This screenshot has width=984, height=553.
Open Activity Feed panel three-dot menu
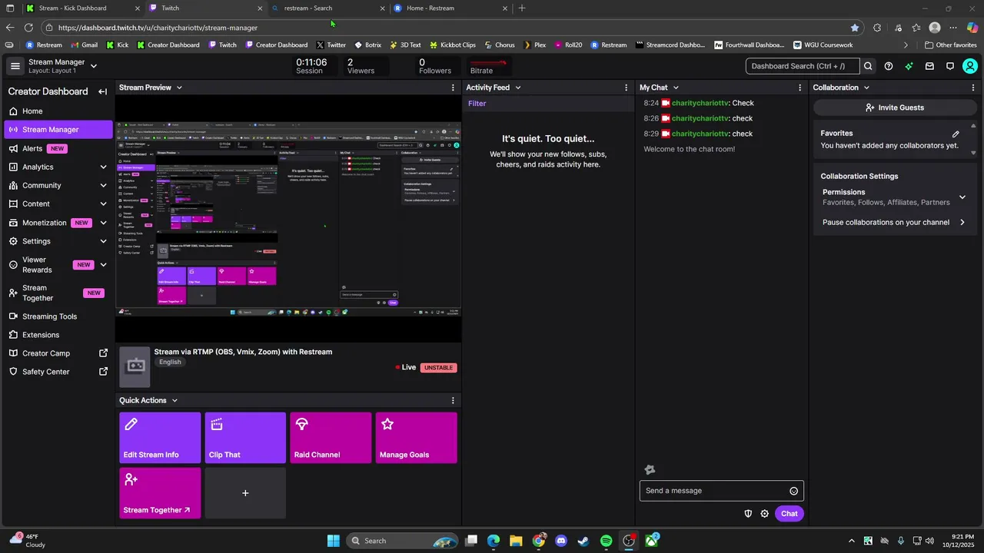[x=627, y=88]
